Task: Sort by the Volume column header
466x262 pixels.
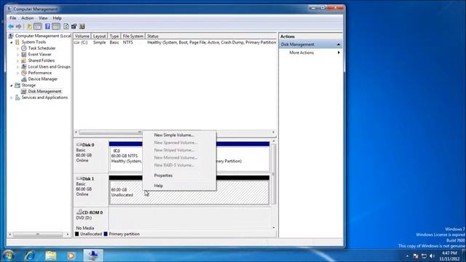Action: (82, 36)
